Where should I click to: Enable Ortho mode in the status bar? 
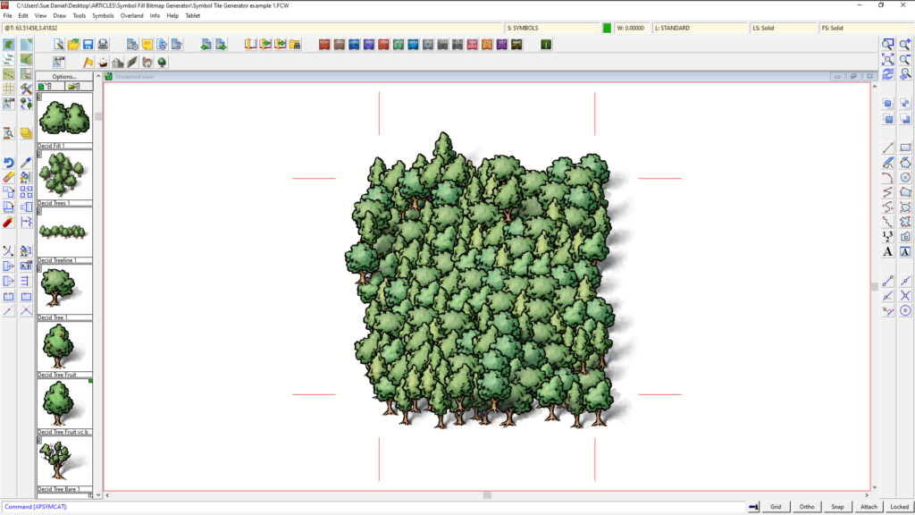pos(807,507)
